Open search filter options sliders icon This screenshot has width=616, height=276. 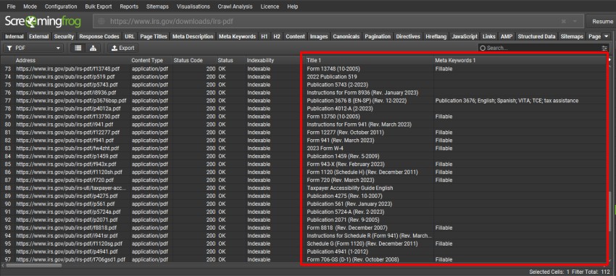(604, 48)
